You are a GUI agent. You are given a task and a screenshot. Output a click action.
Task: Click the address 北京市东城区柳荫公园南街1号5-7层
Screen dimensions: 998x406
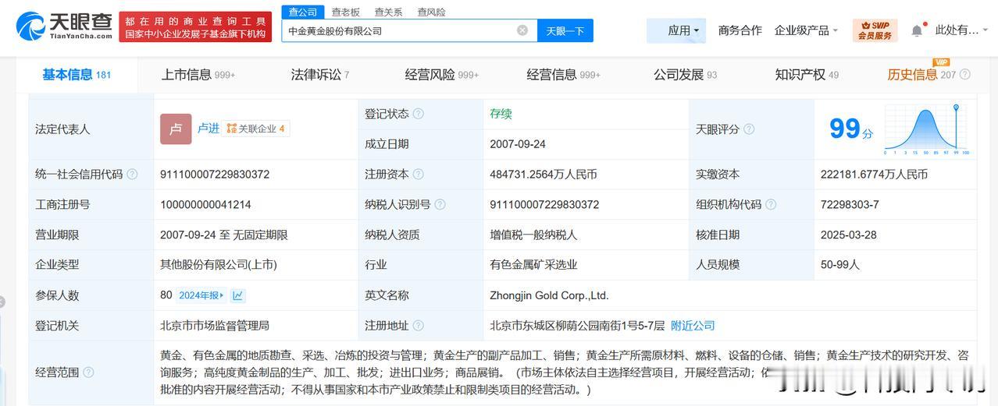577,326
